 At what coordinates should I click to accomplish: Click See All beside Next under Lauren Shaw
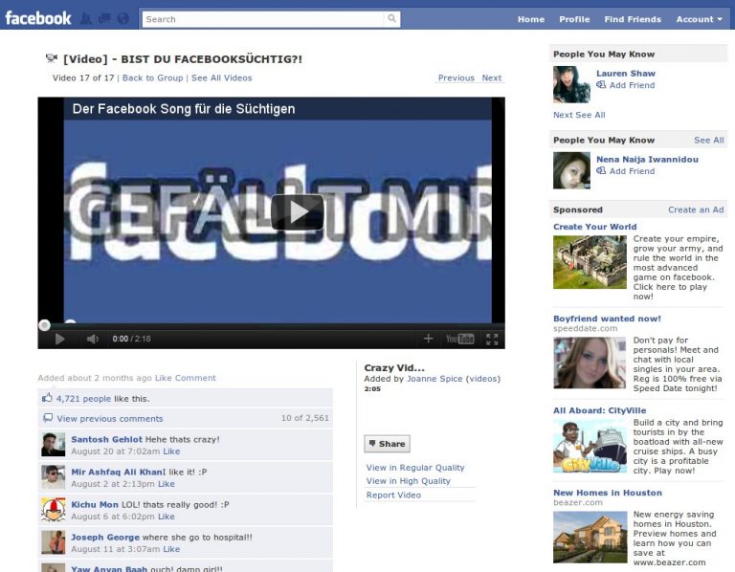coord(590,115)
